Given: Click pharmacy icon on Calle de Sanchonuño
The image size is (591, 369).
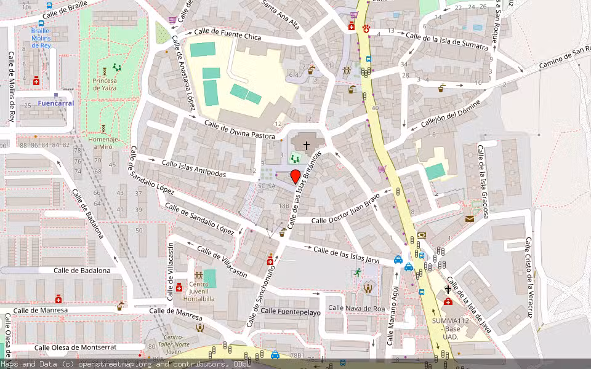Looking at the screenshot, I should pyautogui.click(x=270, y=261).
